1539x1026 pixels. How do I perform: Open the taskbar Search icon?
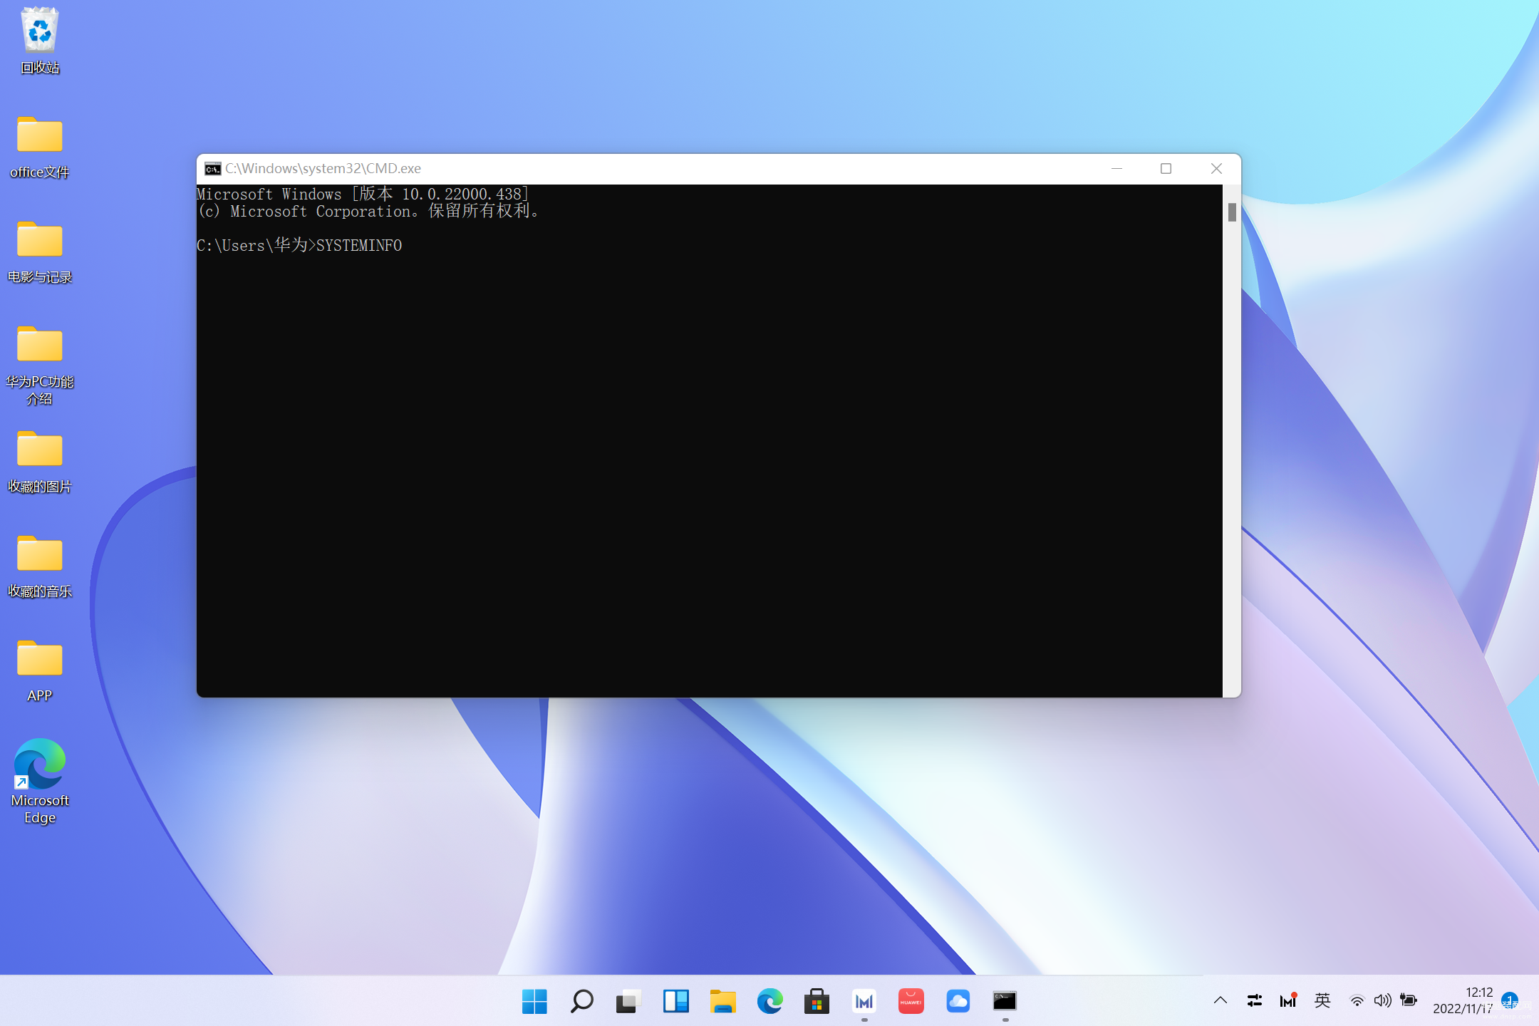pos(581,1001)
